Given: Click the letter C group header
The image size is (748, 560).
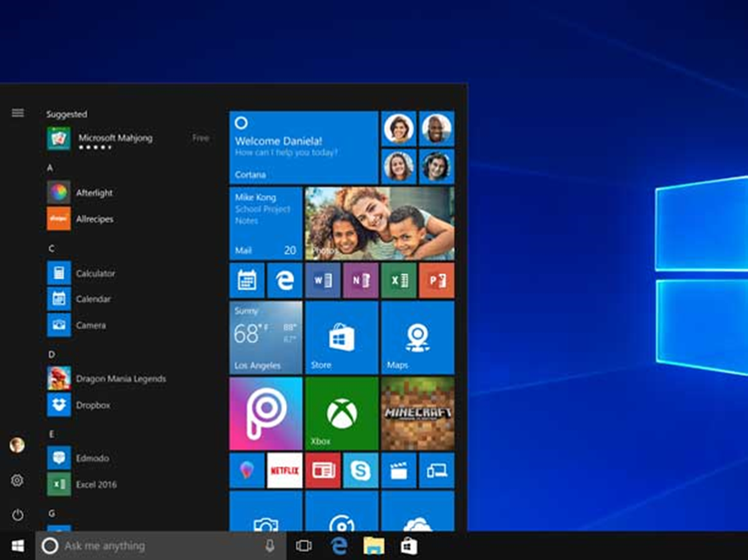Looking at the screenshot, I should [x=51, y=248].
